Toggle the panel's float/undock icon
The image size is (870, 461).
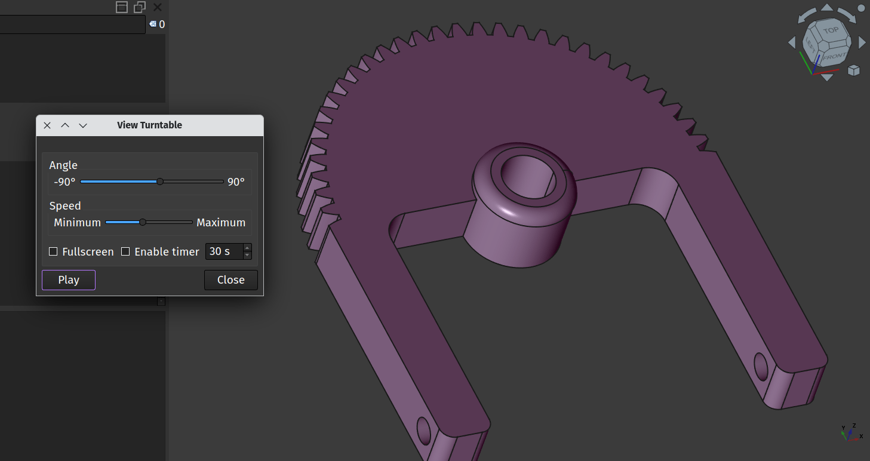pos(140,7)
